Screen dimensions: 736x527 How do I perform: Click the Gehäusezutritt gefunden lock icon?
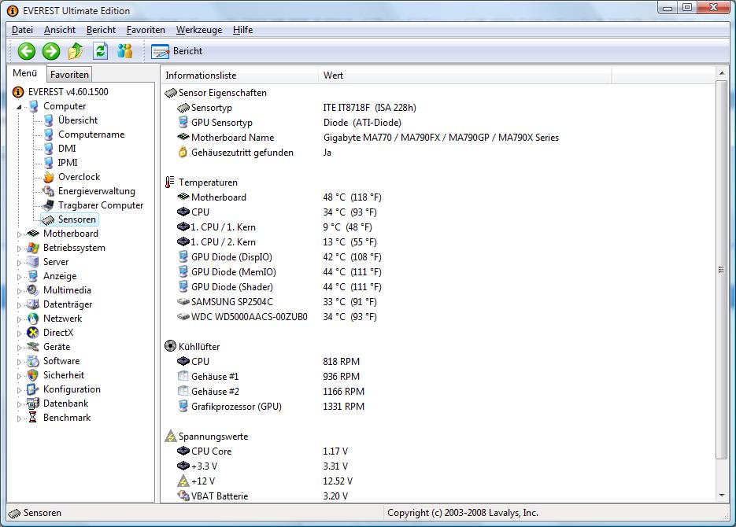click(x=183, y=152)
